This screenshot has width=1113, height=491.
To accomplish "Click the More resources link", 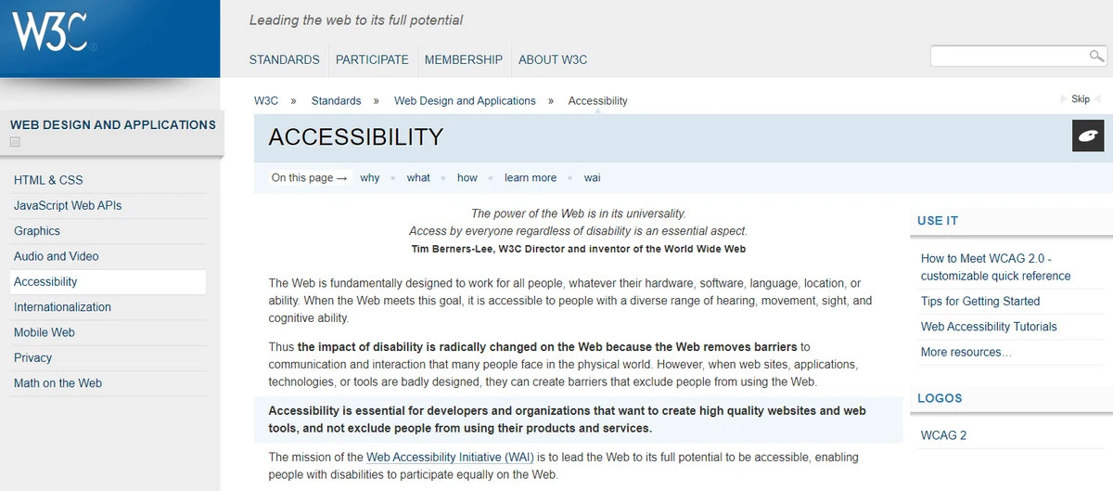I will pyautogui.click(x=966, y=352).
